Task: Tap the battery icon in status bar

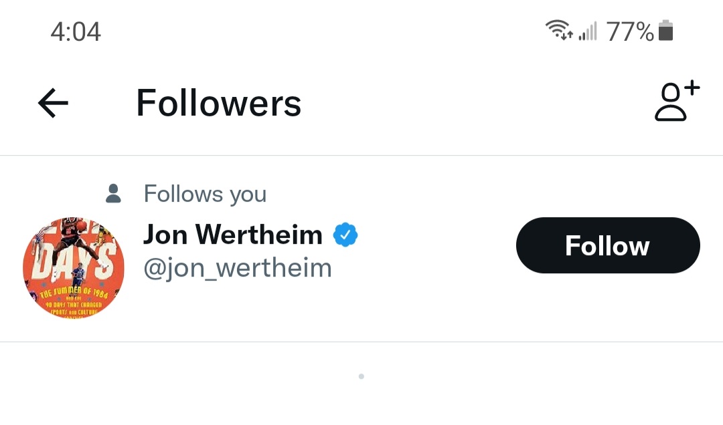Action: click(x=665, y=31)
